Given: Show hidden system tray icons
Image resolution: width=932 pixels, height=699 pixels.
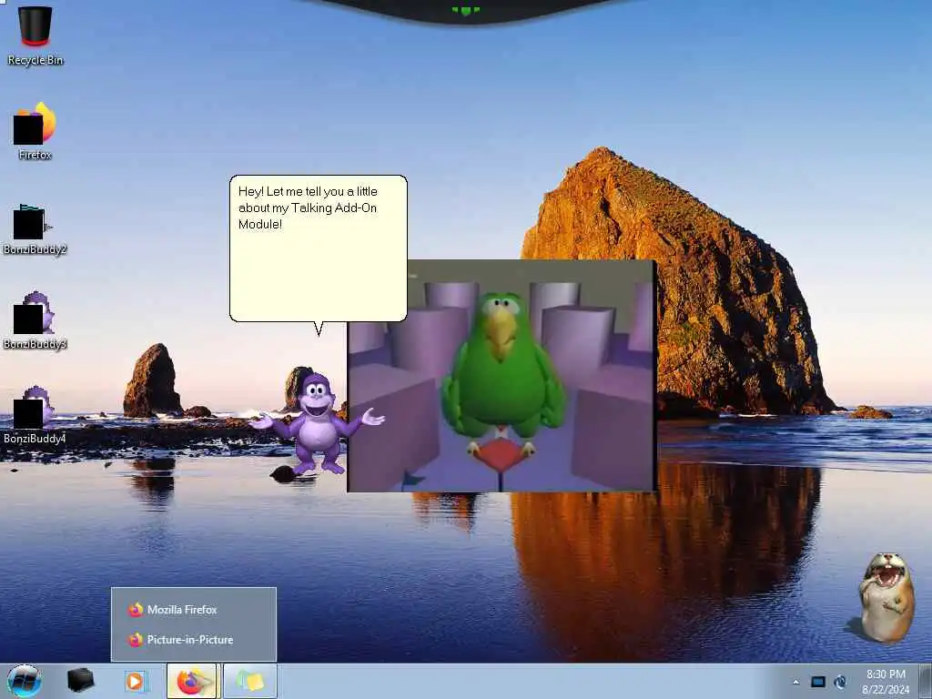Looking at the screenshot, I should (795, 682).
